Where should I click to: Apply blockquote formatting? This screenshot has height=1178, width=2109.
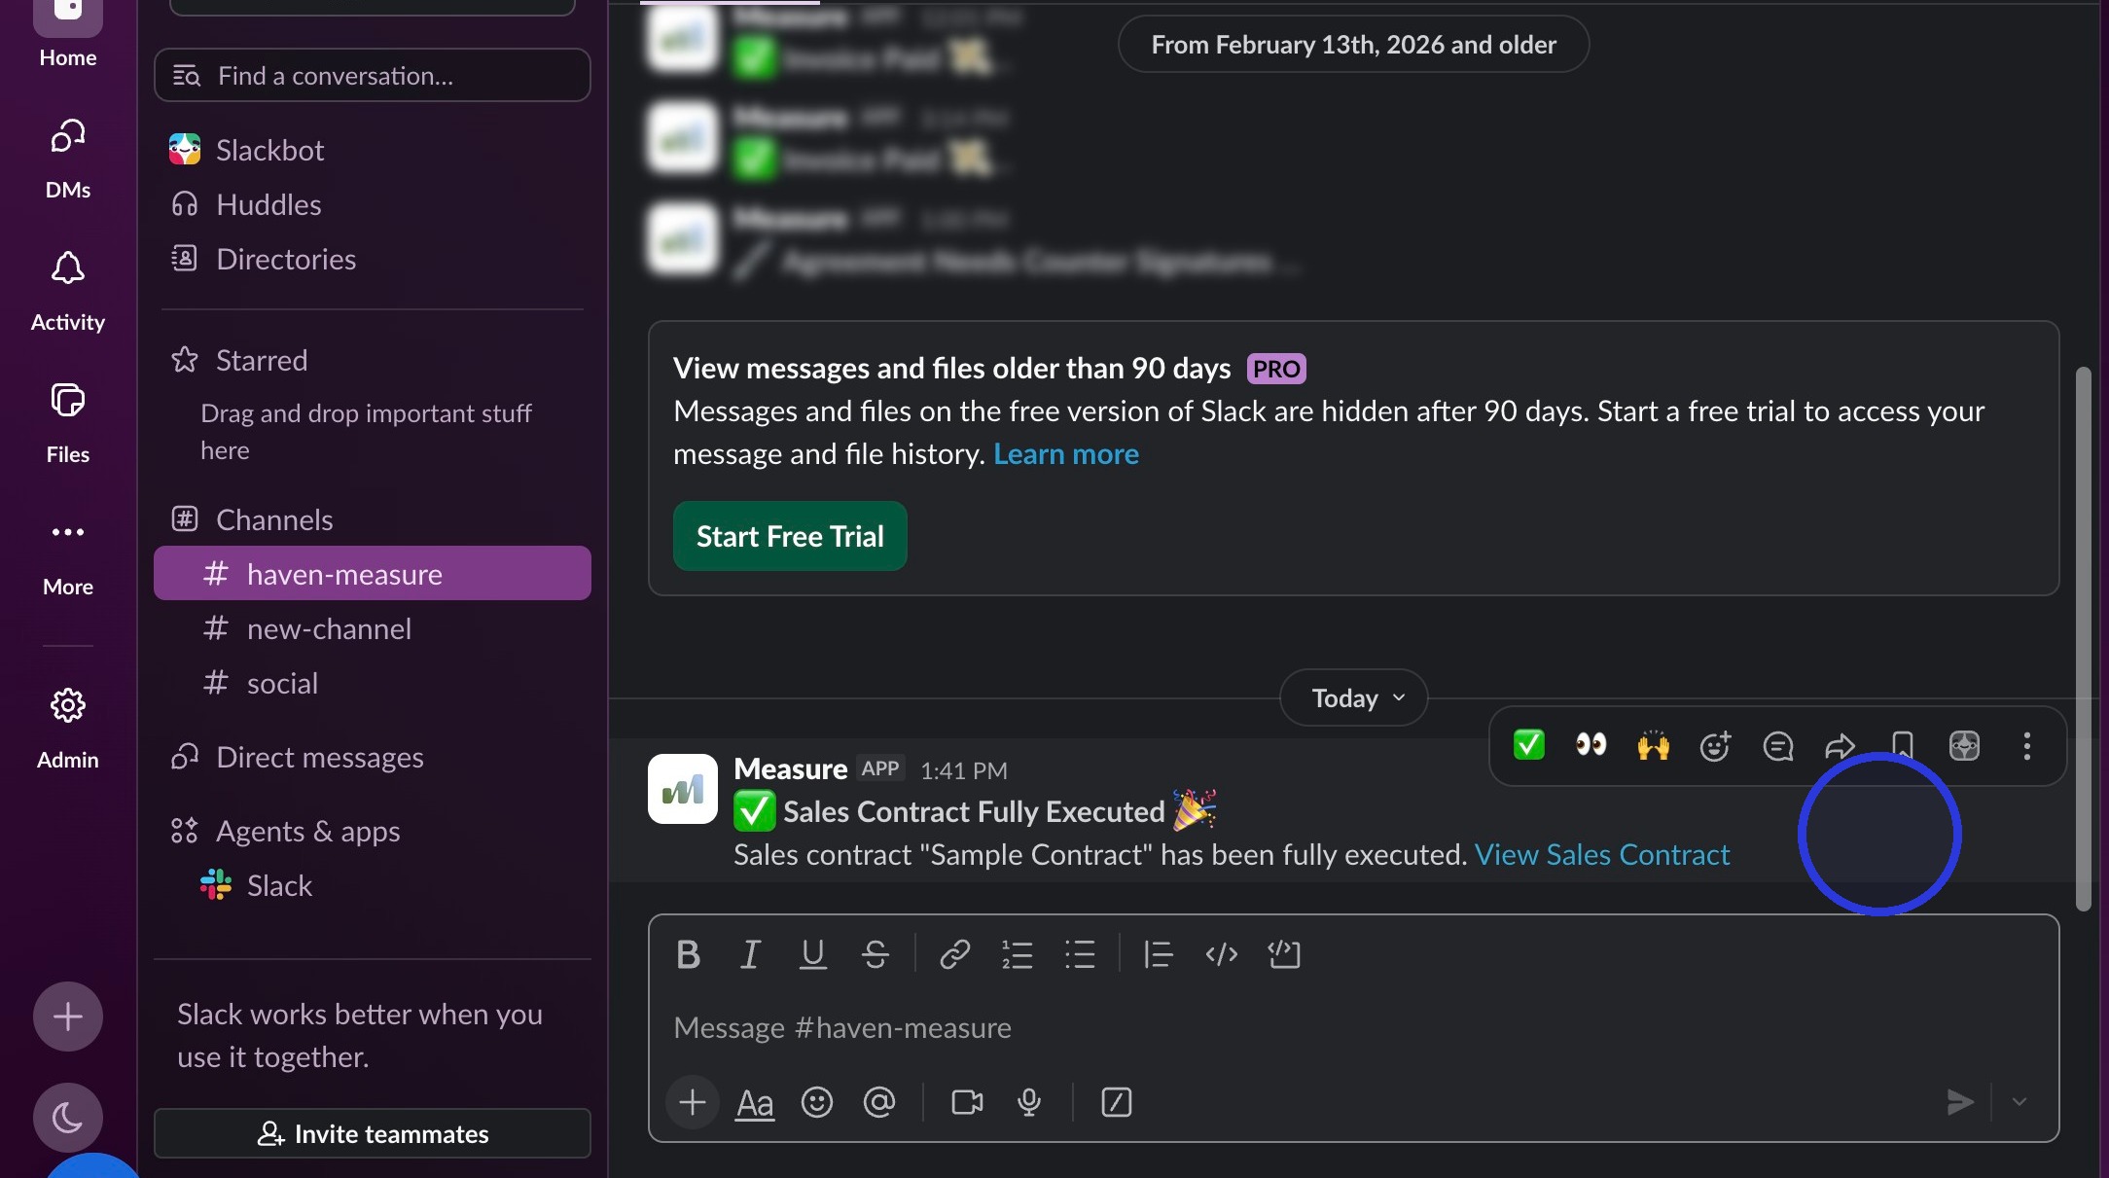[1159, 954]
